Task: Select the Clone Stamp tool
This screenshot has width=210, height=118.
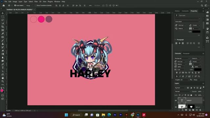Action: 3,44
